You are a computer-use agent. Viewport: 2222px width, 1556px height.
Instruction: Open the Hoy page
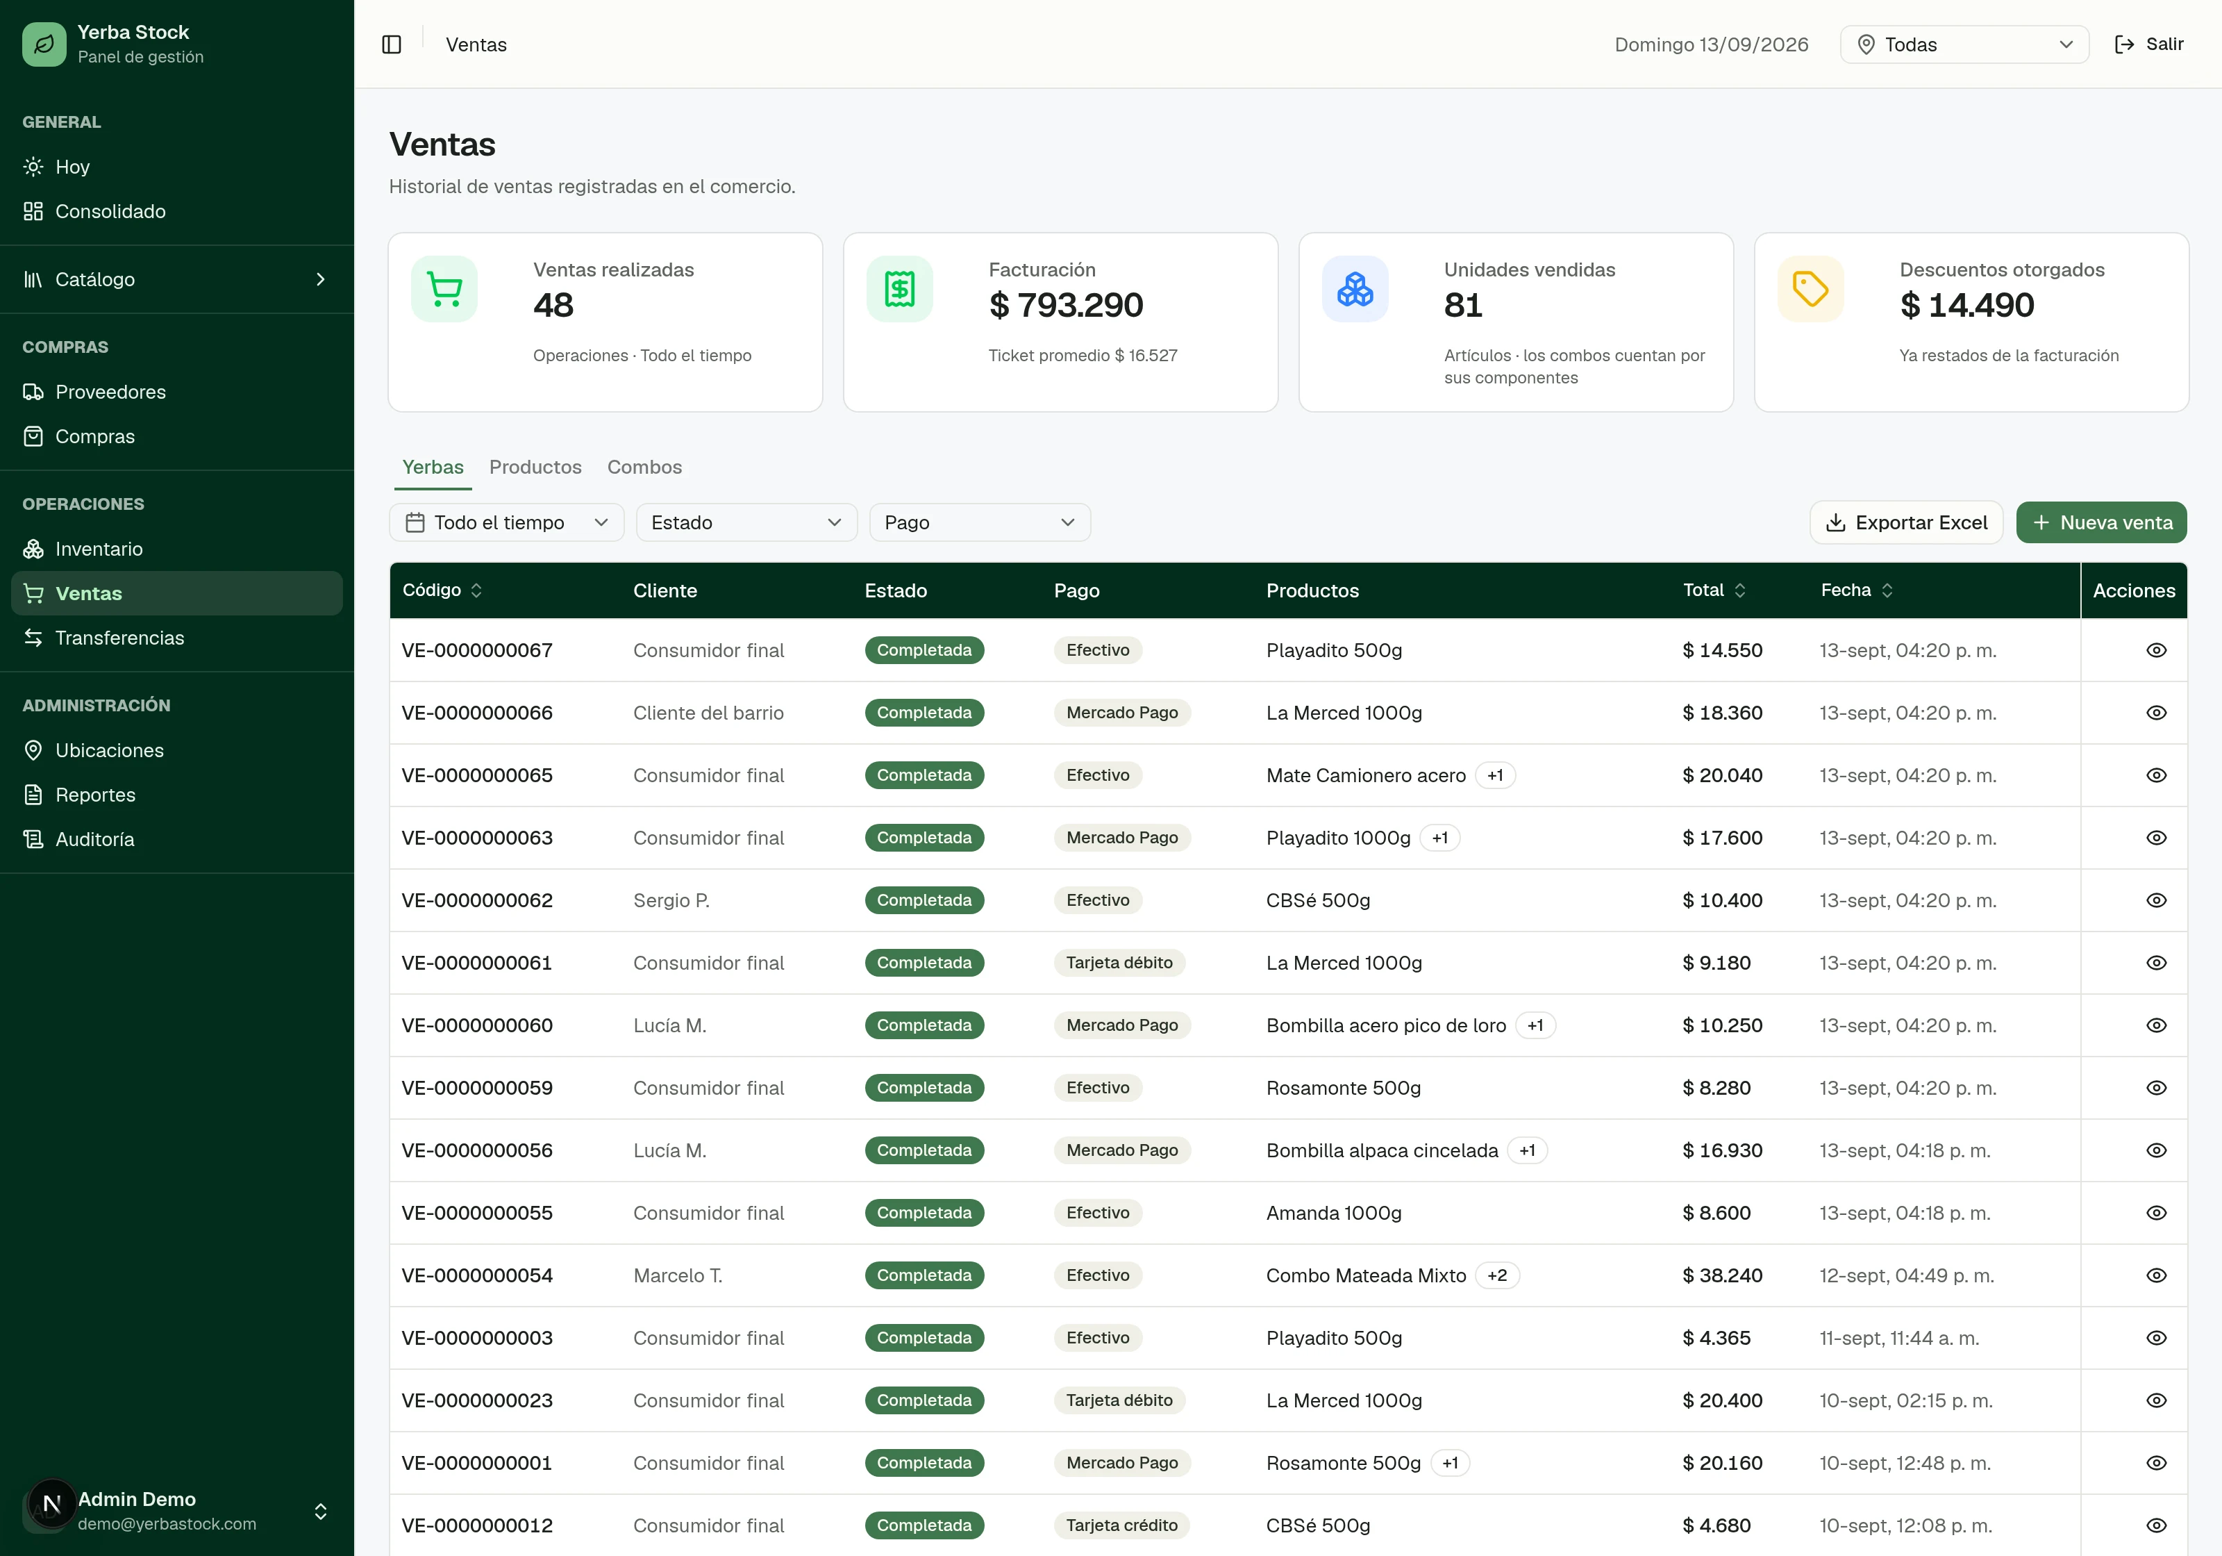click(177, 167)
